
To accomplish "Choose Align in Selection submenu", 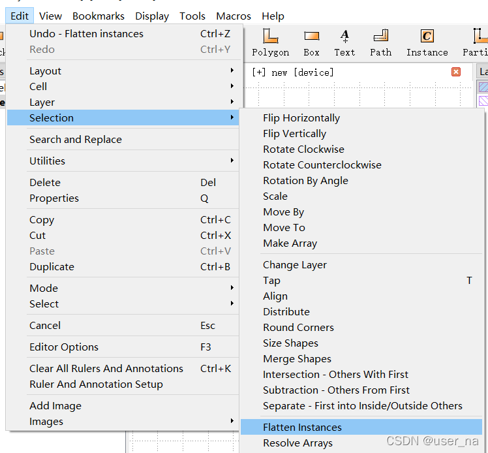I will coord(361,296).
